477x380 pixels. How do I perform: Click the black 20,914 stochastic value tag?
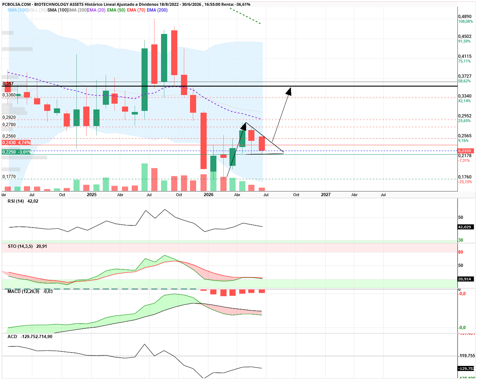(465, 279)
